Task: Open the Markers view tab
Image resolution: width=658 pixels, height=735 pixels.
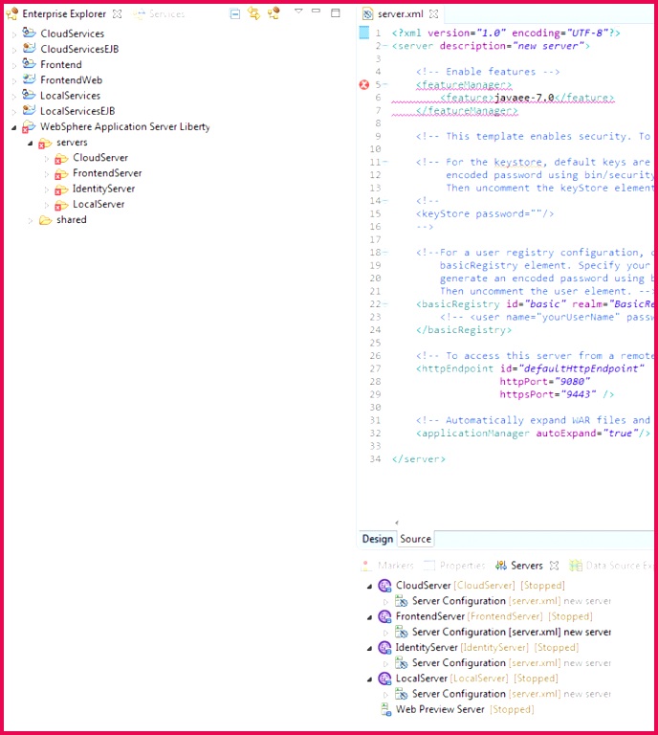Action: click(x=387, y=566)
